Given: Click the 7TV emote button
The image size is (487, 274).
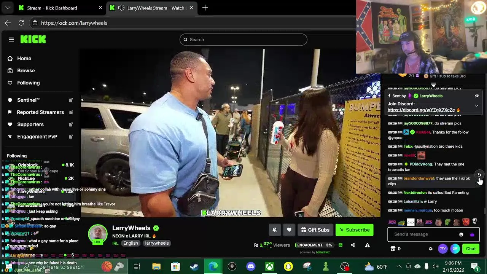Looking at the screenshot, I should tap(443, 249).
